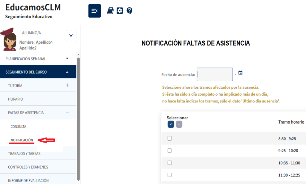Expand the Planificación Semanal menu section
Image resolution: width=306 pixels, height=184 pixels.
[67, 59]
